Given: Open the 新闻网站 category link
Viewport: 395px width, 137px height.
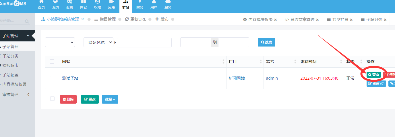Looking at the screenshot, I should (x=237, y=78).
